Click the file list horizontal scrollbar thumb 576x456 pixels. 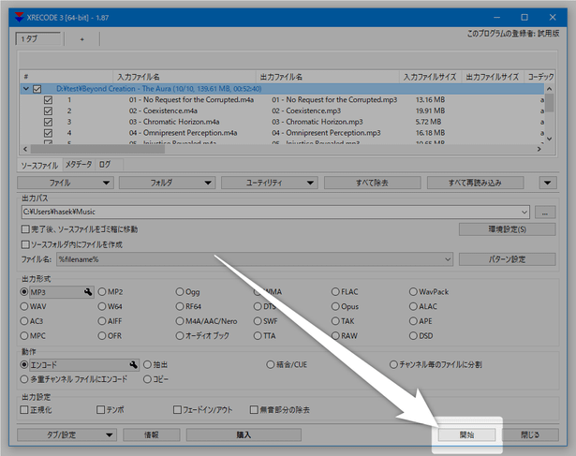click(x=97, y=149)
